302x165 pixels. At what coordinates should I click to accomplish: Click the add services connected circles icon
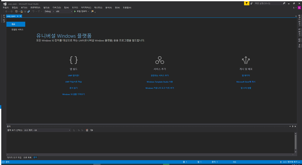click(x=160, y=60)
